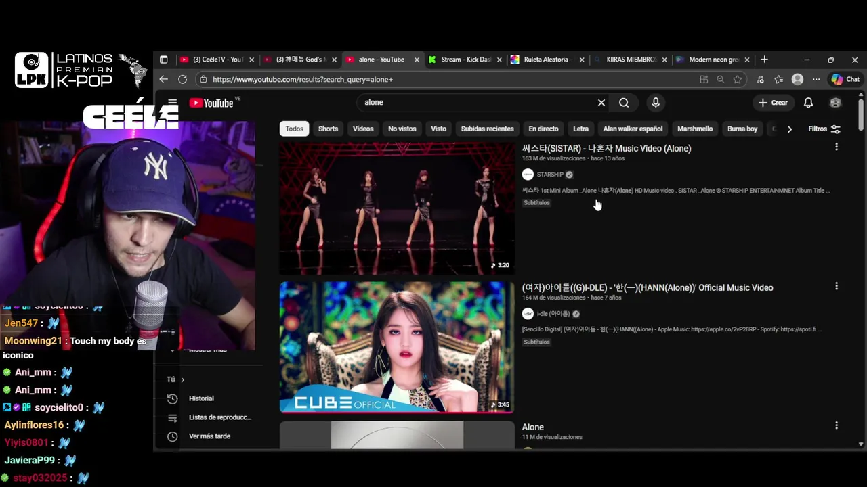The height and width of the screenshot is (487, 867).
Task: Click the browser address bar URL
Action: [x=303, y=79]
